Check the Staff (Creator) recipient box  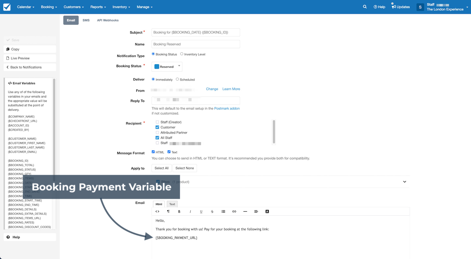[157, 122]
